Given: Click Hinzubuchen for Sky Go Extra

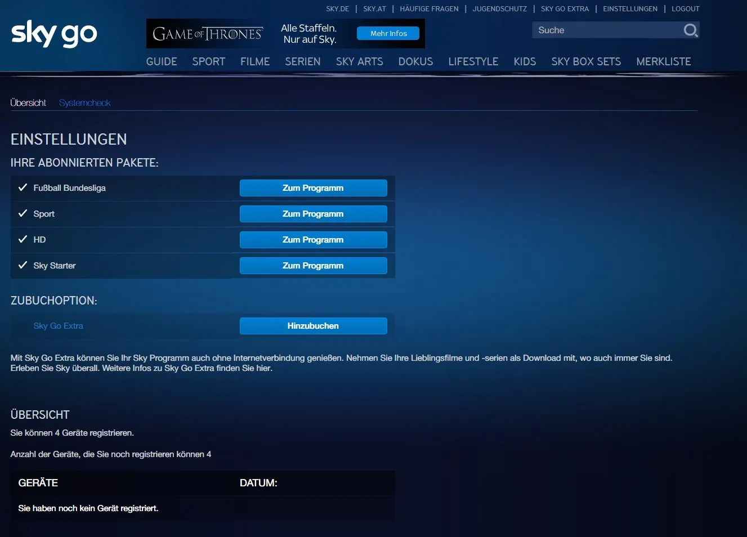Looking at the screenshot, I should 313,326.
